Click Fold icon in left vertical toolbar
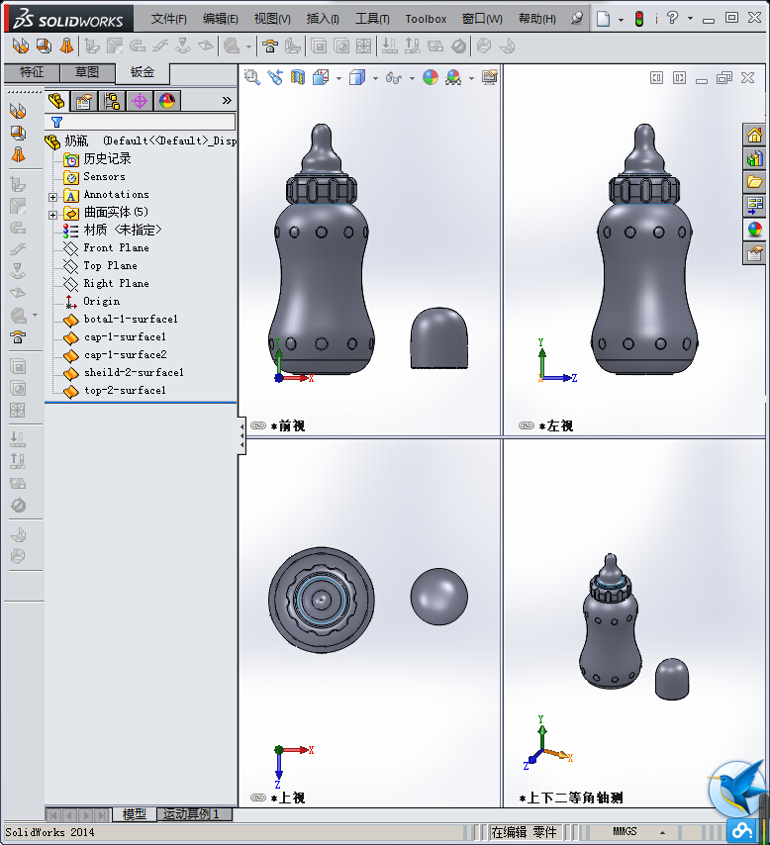This screenshot has height=845, width=770. [18, 461]
